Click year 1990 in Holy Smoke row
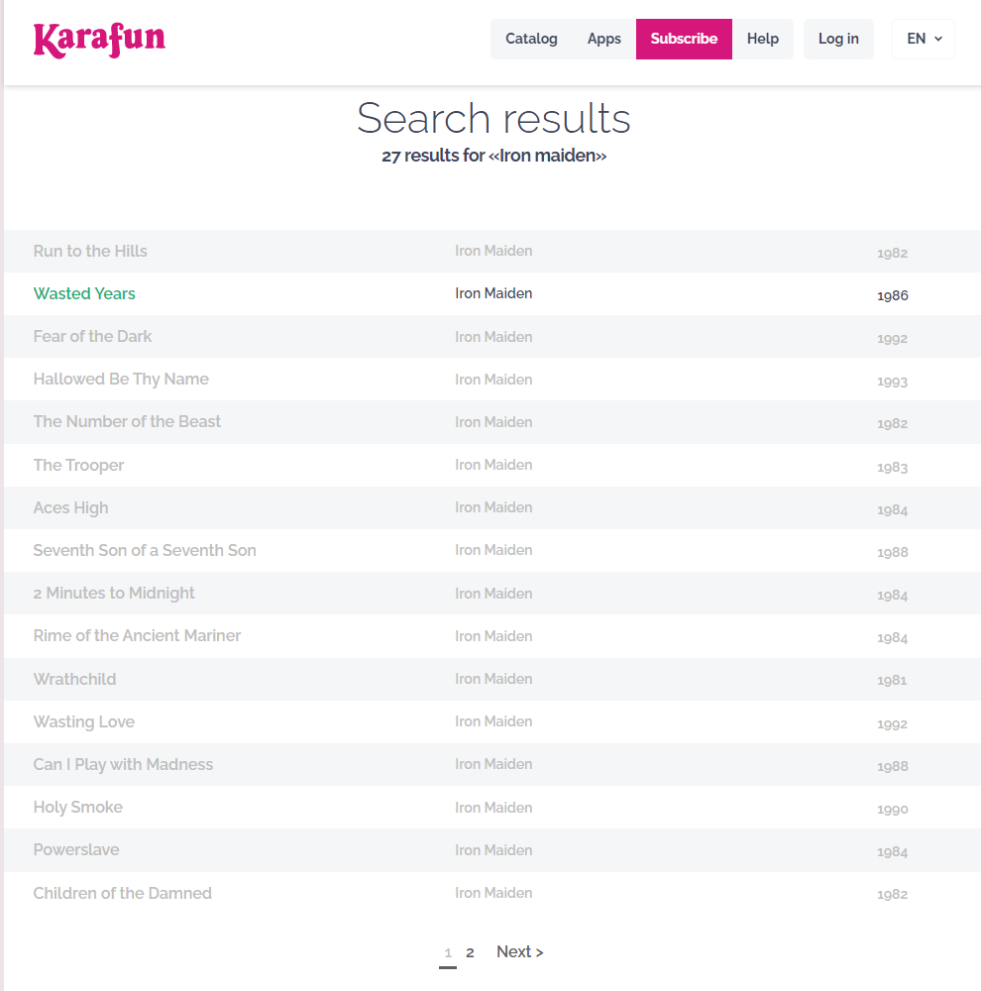This screenshot has width=981, height=991. pyautogui.click(x=893, y=810)
